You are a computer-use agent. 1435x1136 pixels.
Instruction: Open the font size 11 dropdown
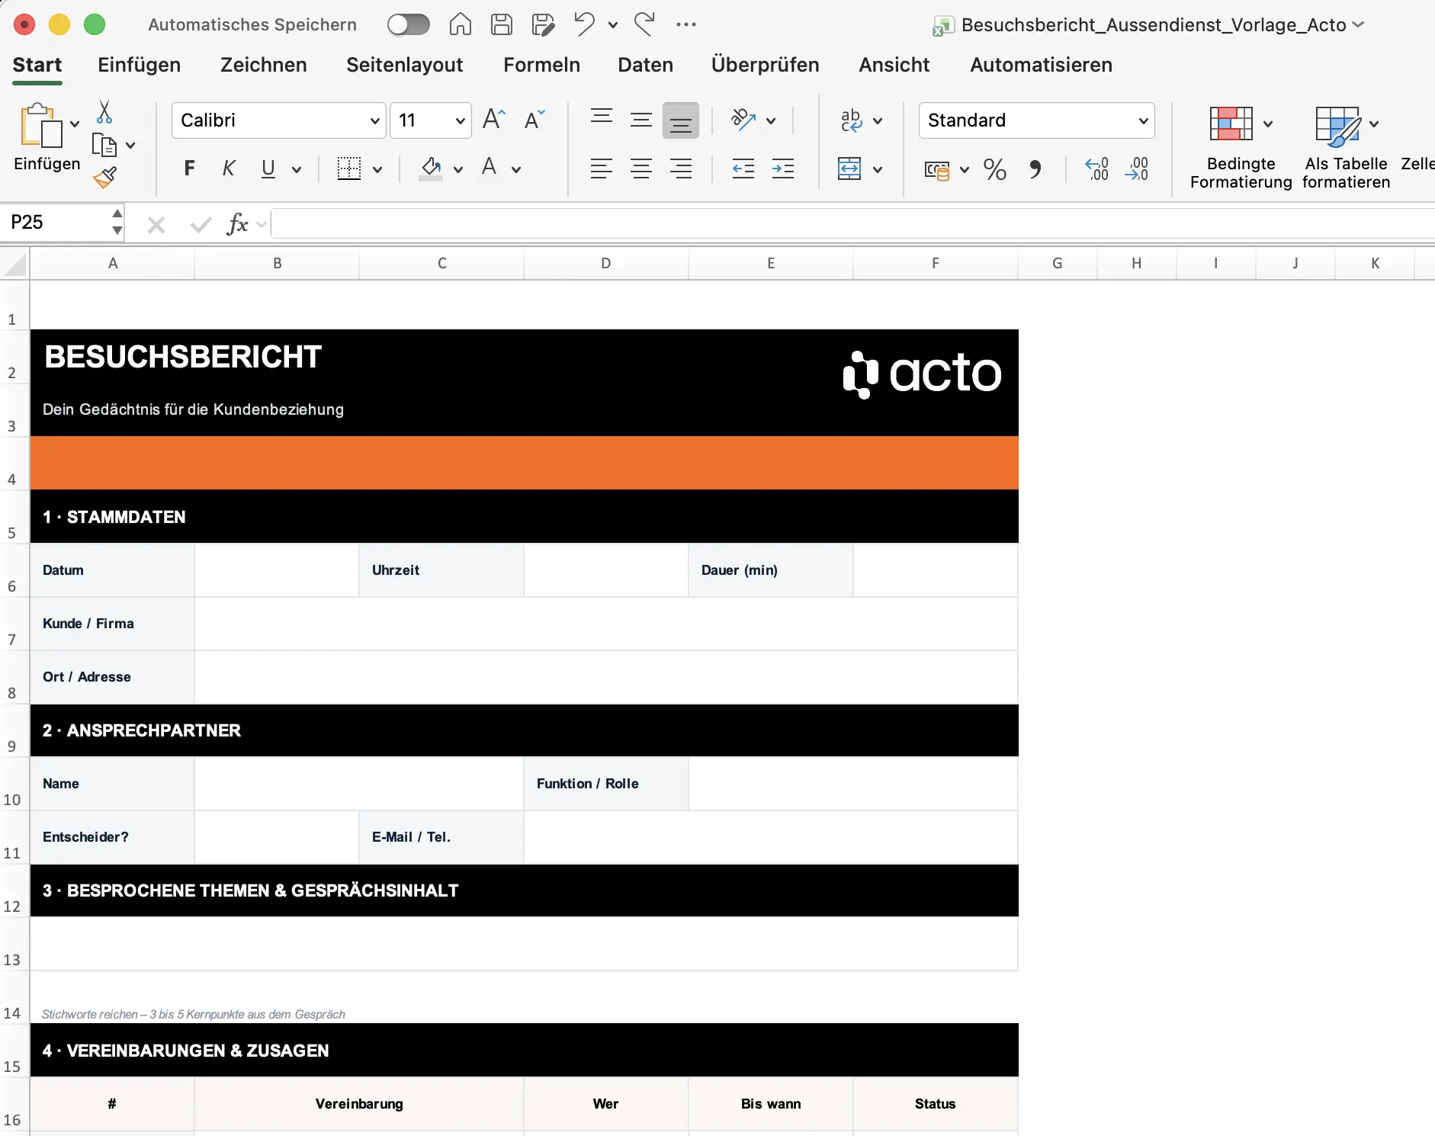(429, 120)
